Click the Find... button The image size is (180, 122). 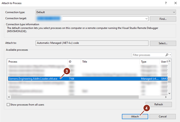point(163,19)
